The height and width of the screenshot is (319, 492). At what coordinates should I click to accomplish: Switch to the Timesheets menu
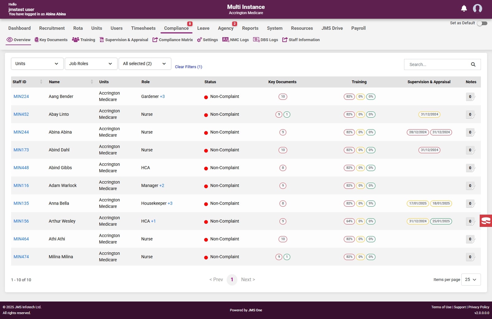(143, 28)
